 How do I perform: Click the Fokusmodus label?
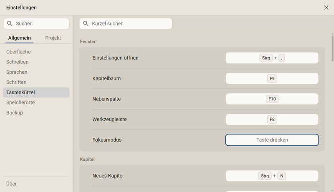(x=107, y=140)
